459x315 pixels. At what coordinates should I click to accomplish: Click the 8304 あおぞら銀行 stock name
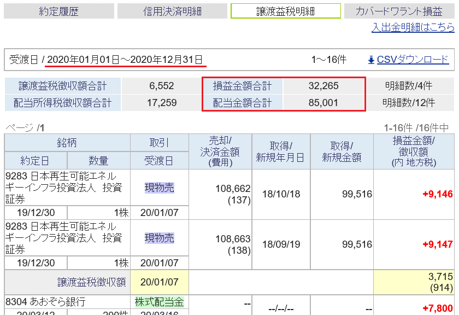click(x=45, y=301)
